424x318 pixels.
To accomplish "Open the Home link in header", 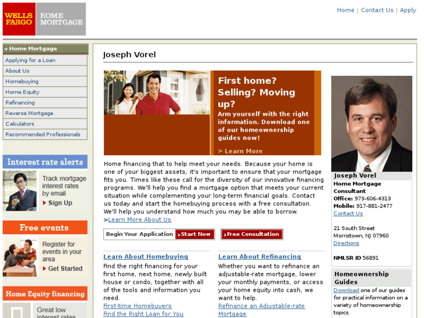I will coord(345,11).
